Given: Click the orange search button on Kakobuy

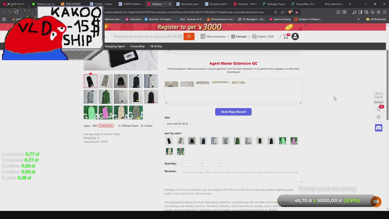Looking at the screenshot, I should [x=189, y=36].
